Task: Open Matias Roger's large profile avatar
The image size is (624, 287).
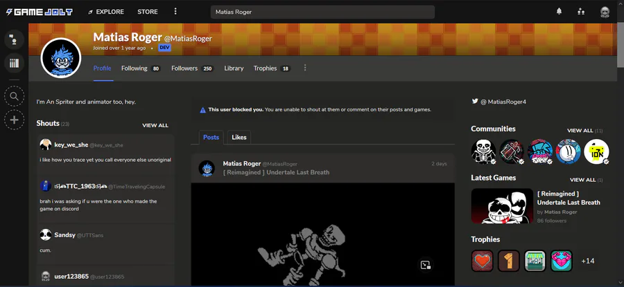Action: (x=61, y=58)
